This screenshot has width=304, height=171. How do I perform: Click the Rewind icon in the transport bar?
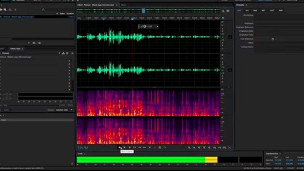pos(140,148)
